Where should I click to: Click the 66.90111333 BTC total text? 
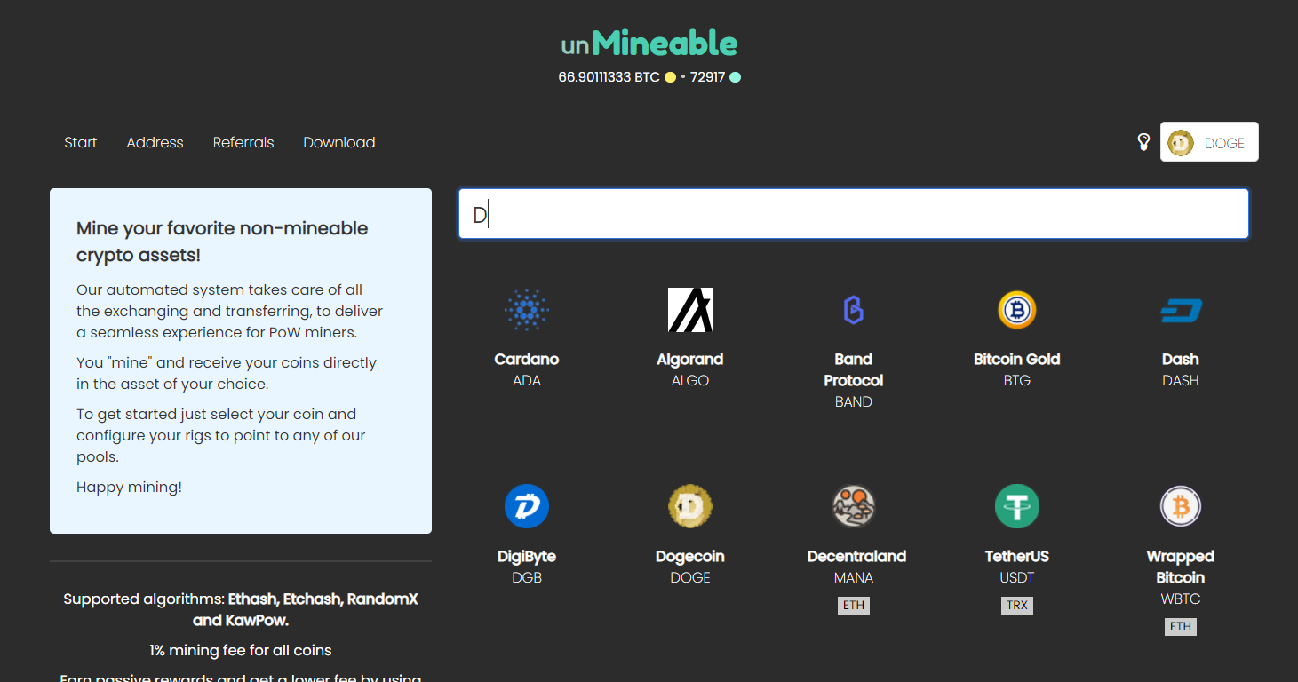609,77
